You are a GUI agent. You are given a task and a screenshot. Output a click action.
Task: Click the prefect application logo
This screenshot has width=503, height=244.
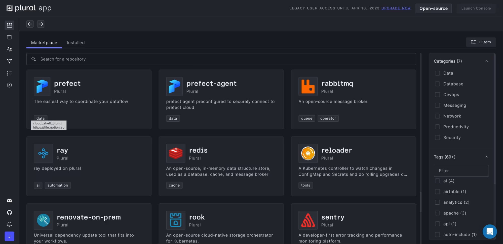42,87
